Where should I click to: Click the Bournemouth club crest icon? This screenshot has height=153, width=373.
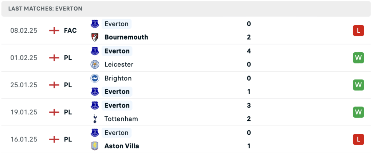point(95,37)
